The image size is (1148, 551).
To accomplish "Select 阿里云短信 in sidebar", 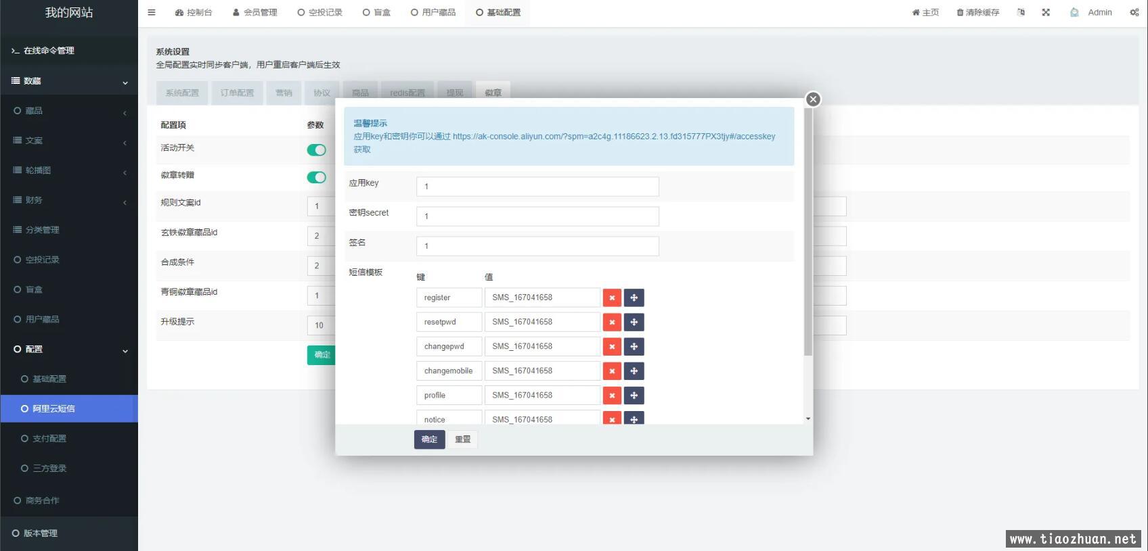I will tap(69, 408).
